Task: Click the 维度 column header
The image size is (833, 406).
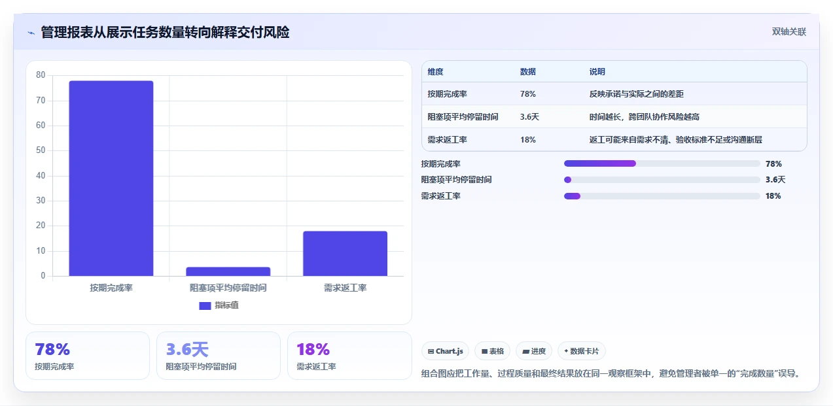Action: click(436, 72)
